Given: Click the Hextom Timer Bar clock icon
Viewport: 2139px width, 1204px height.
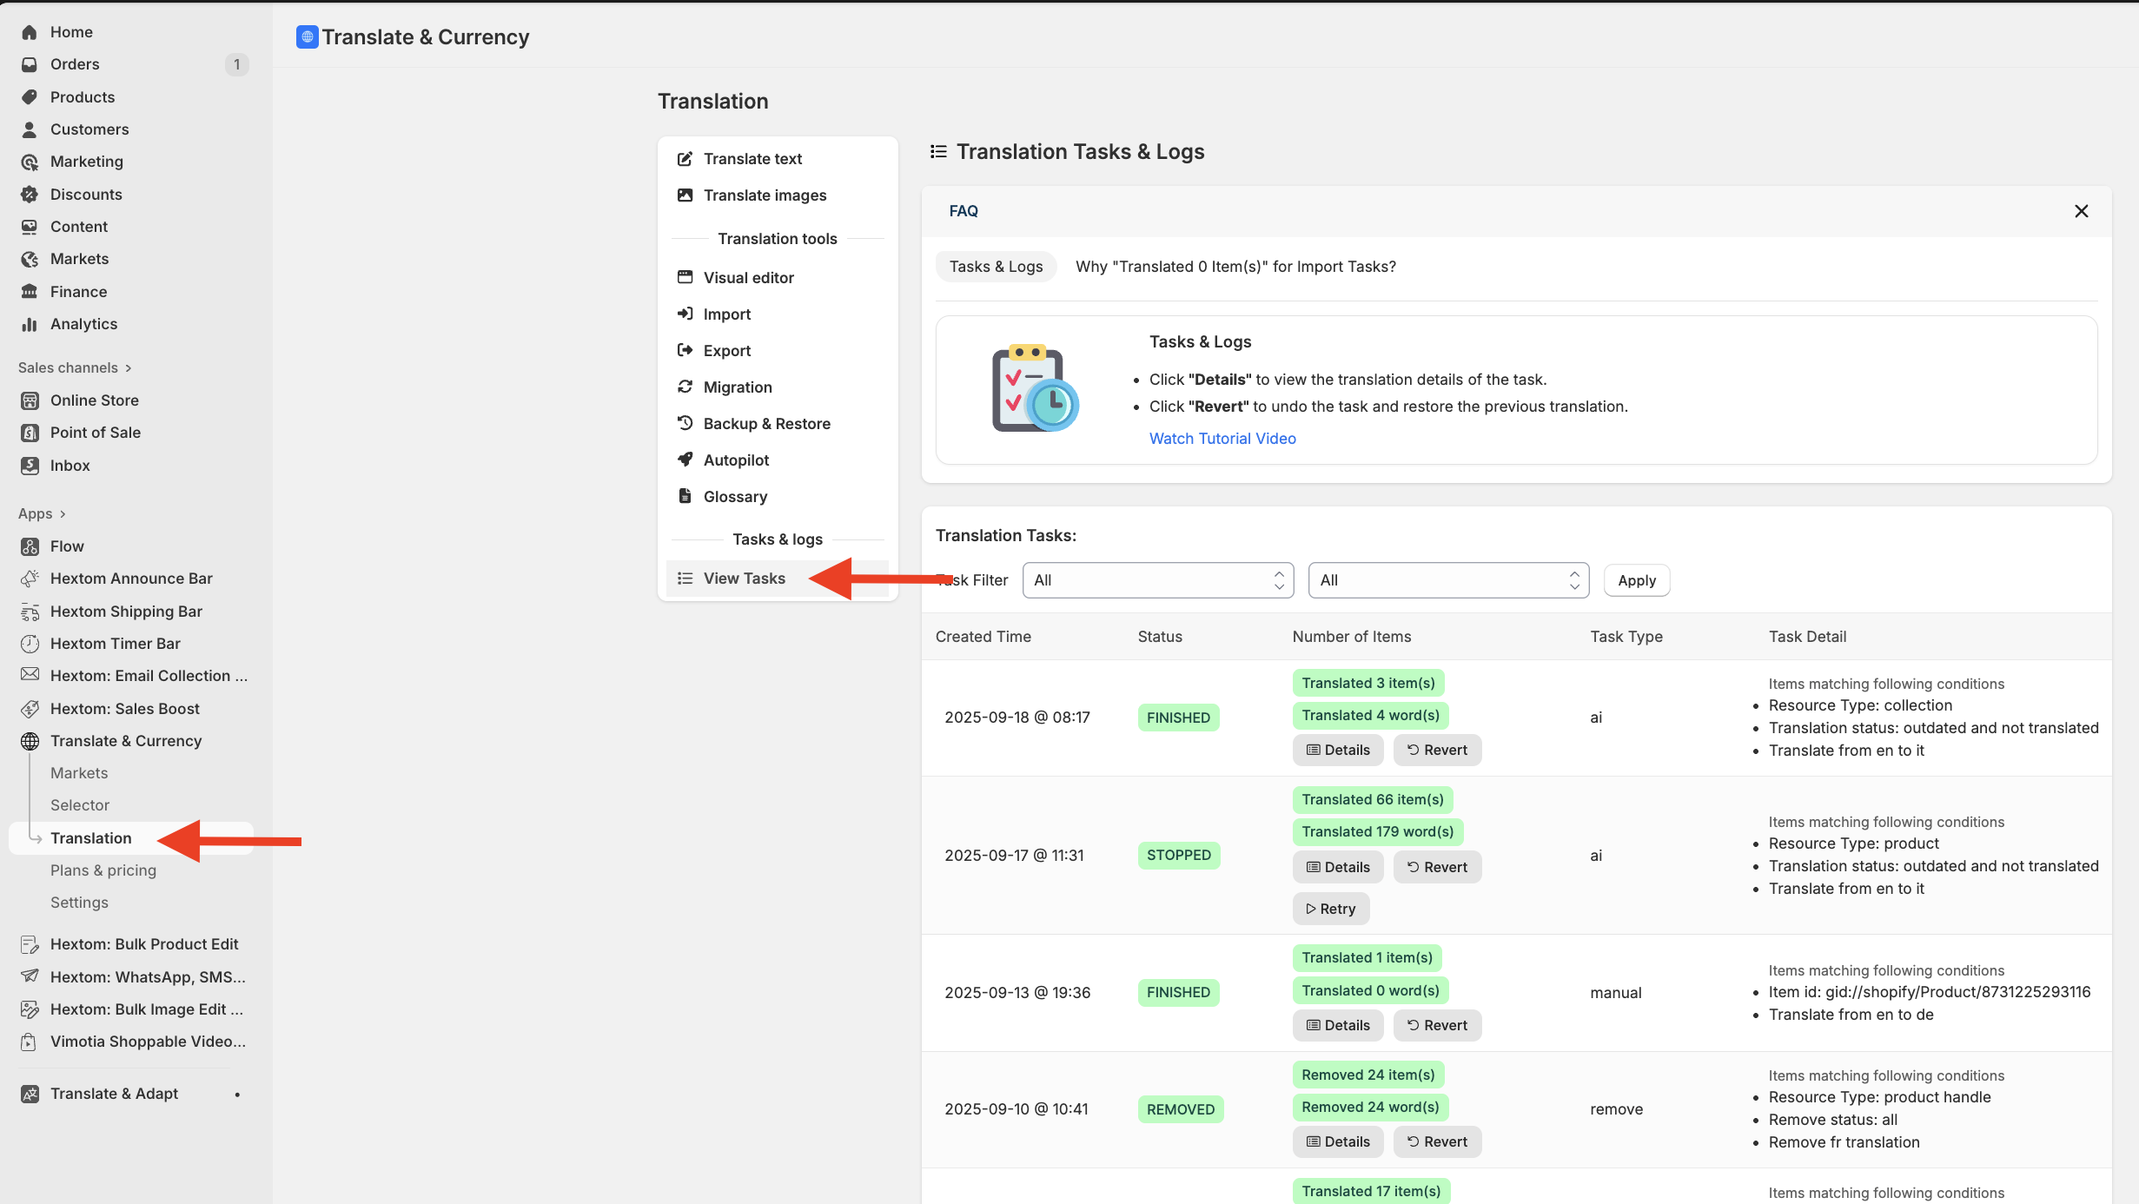Looking at the screenshot, I should (x=30, y=644).
